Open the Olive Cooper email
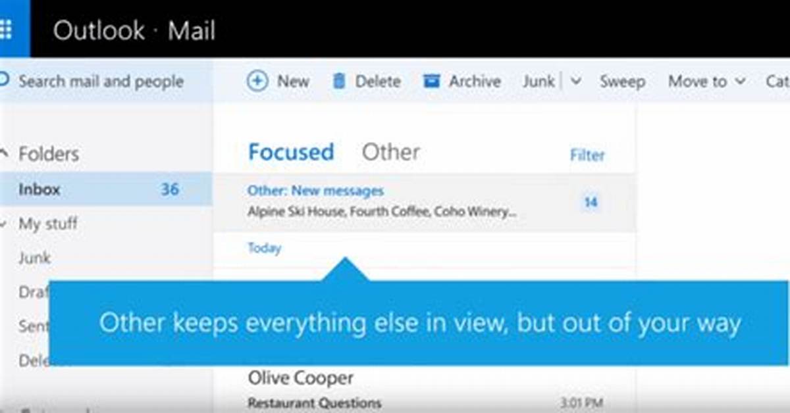This screenshot has height=413, width=790. [x=425, y=389]
